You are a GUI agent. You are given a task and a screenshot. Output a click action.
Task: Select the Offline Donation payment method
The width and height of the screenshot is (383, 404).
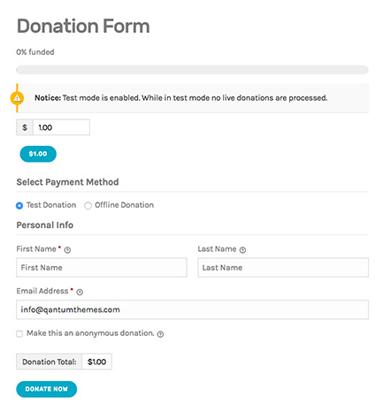[x=88, y=206]
